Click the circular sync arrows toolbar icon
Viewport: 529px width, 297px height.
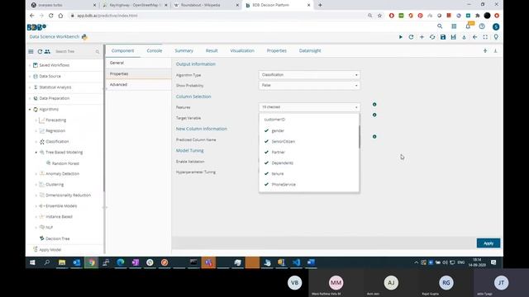432,37
